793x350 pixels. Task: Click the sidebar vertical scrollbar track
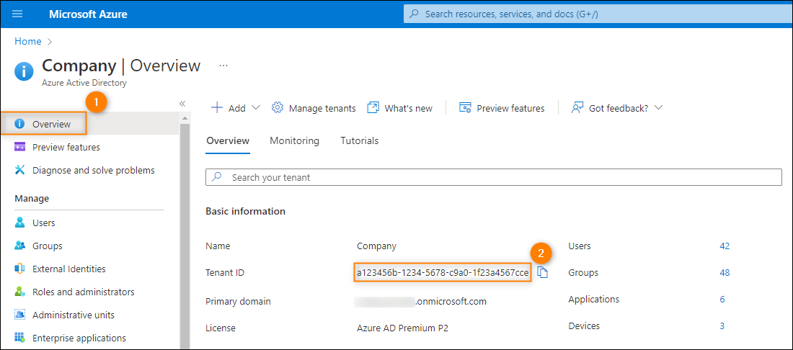tap(185, 235)
